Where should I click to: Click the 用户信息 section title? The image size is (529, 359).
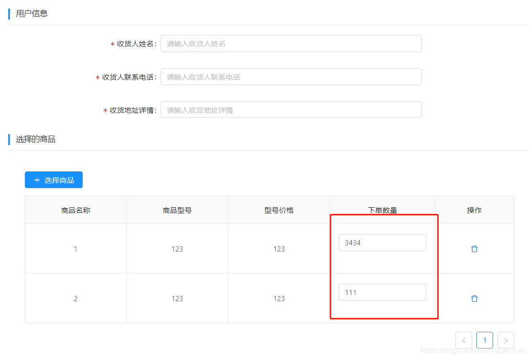coord(32,13)
